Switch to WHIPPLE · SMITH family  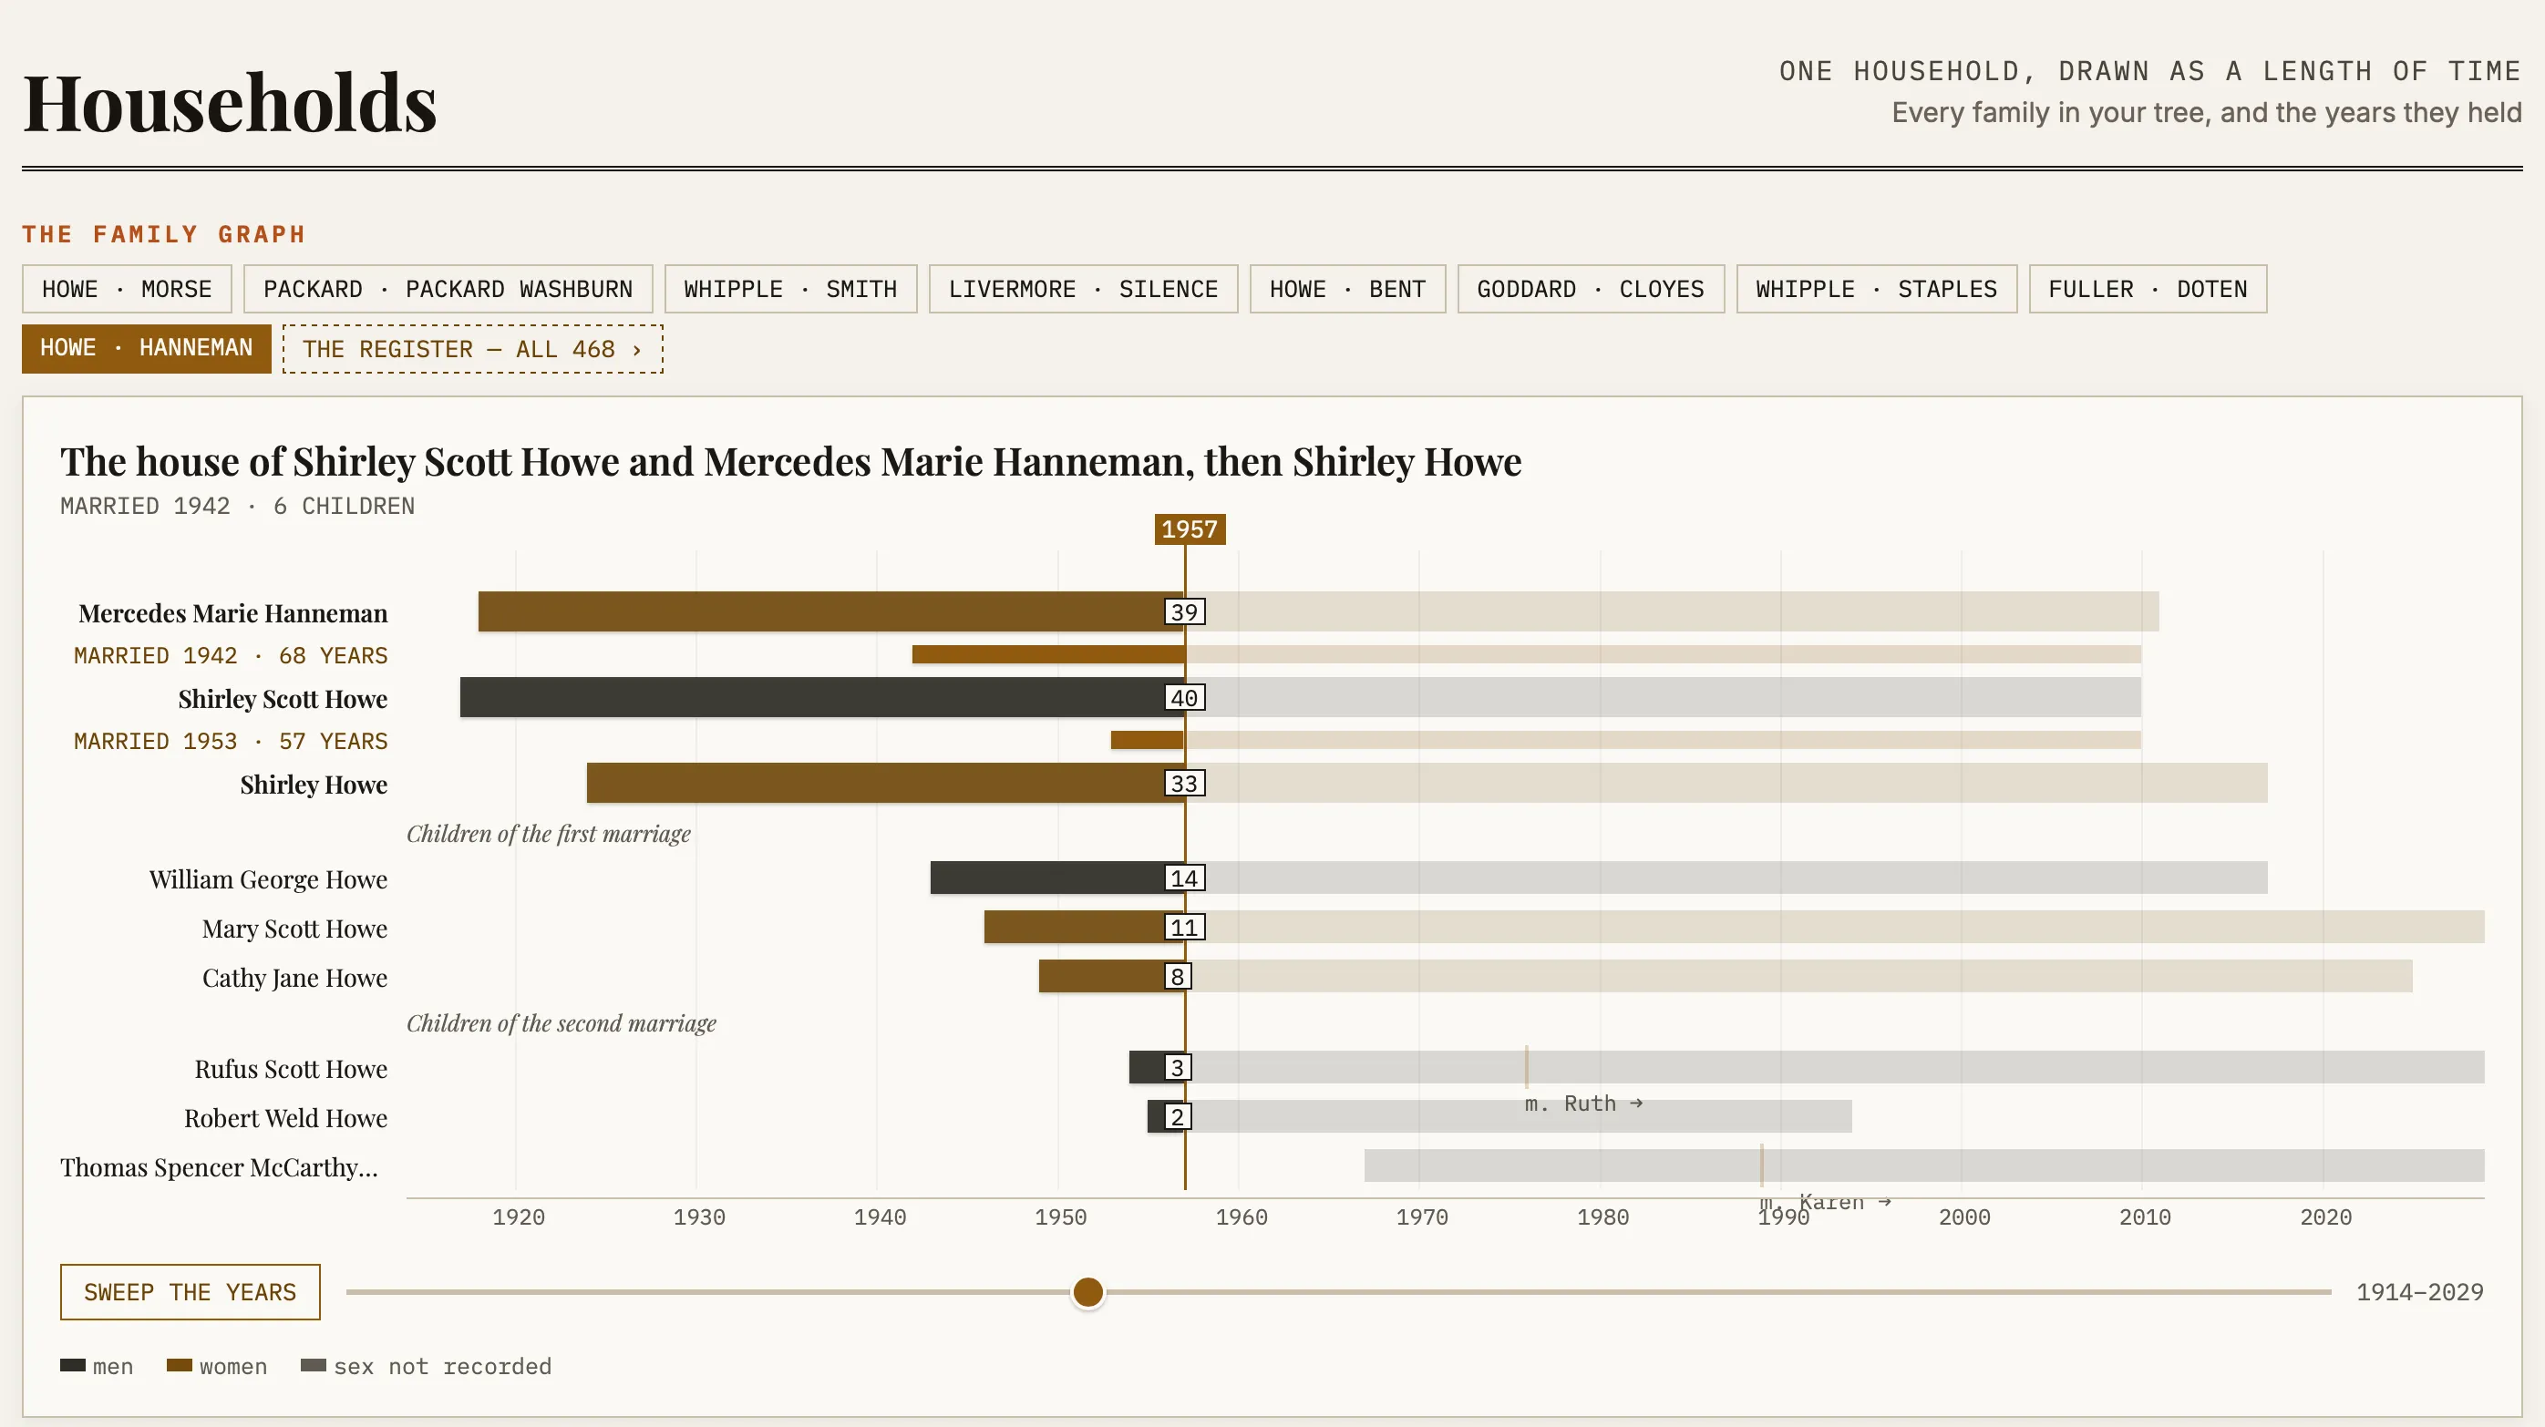point(790,290)
